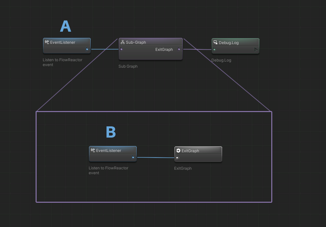Click the ExitGraph output label inside Sub-Graph node
This screenshot has width=326, height=227.
(x=164, y=50)
